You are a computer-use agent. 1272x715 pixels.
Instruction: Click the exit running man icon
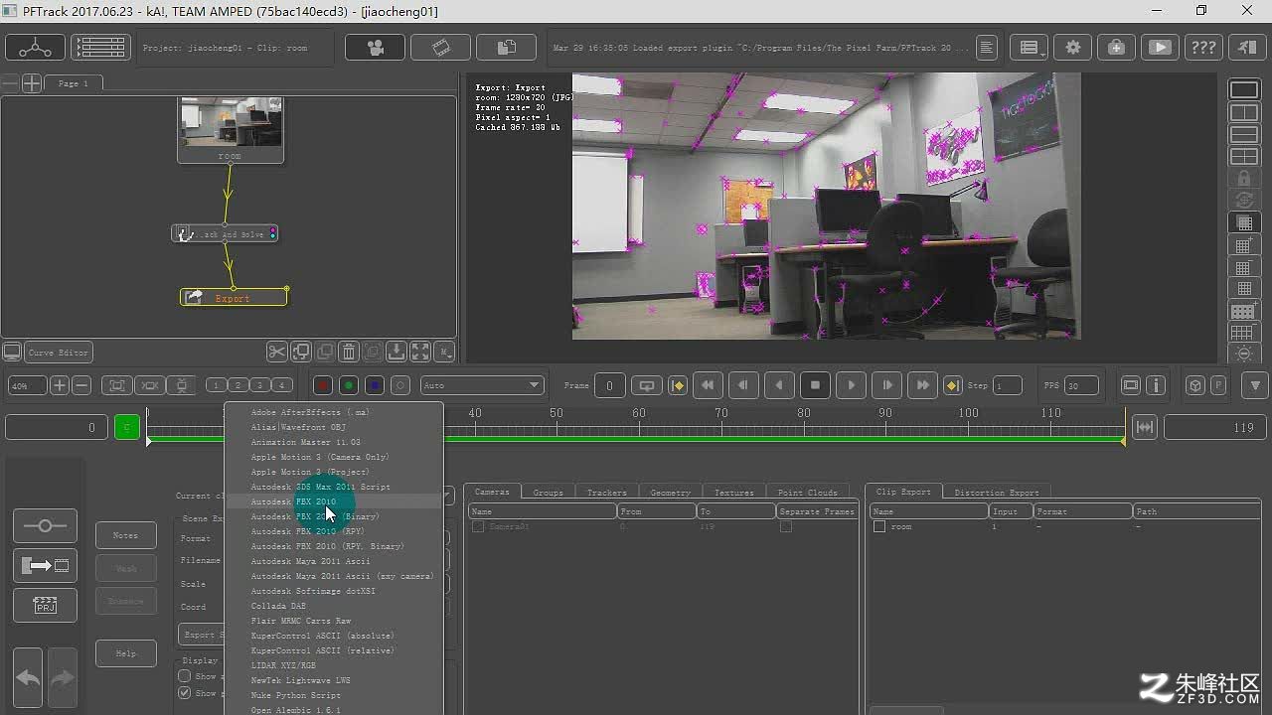1246,47
